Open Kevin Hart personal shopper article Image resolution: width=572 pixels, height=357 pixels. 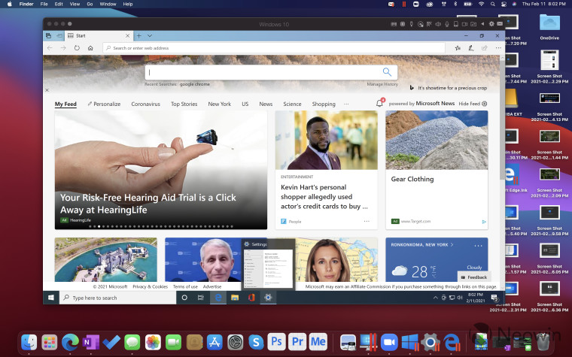point(324,197)
